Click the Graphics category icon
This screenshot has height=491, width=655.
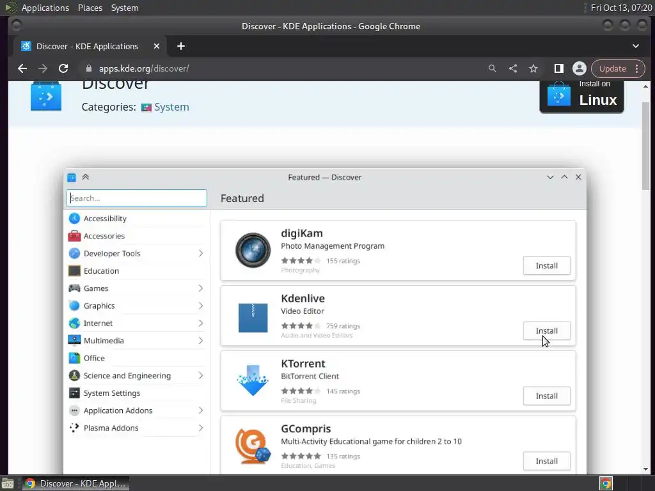74,306
